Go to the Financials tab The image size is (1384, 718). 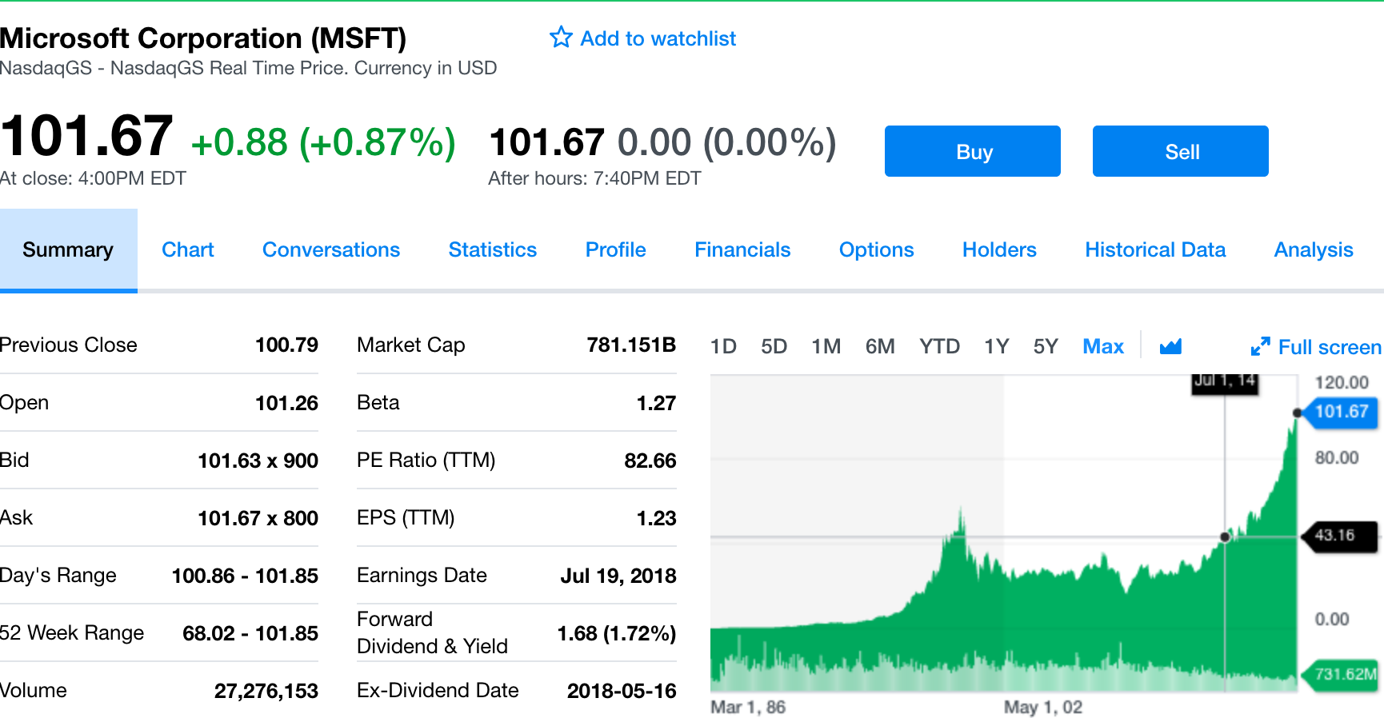pos(742,250)
